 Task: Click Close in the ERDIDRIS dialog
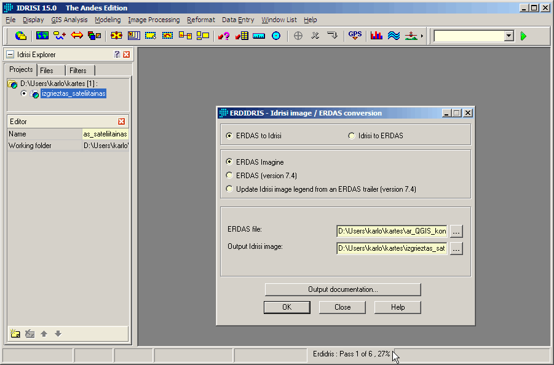coord(342,307)
